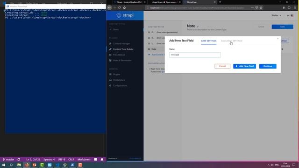299x168 pixels.
Task: Toggle the Firefox sidebar icon
Action: point(289,7)
